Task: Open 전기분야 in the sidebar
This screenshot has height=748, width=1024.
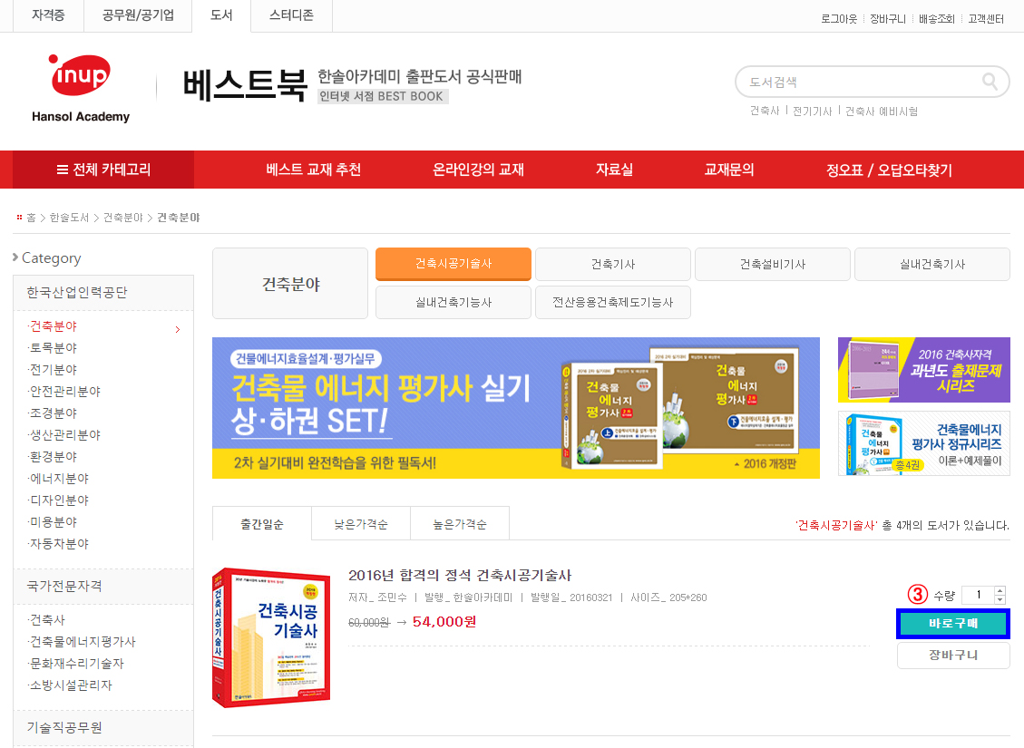Action: coord(53,369)
